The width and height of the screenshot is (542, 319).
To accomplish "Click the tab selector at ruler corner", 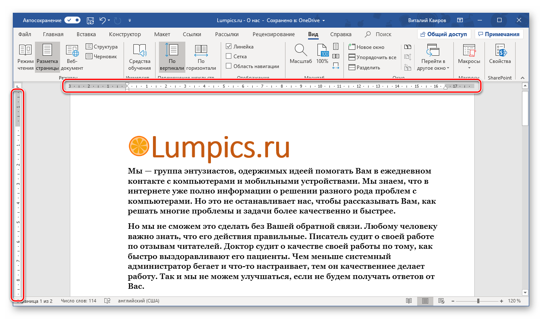I will coord(17,87).
